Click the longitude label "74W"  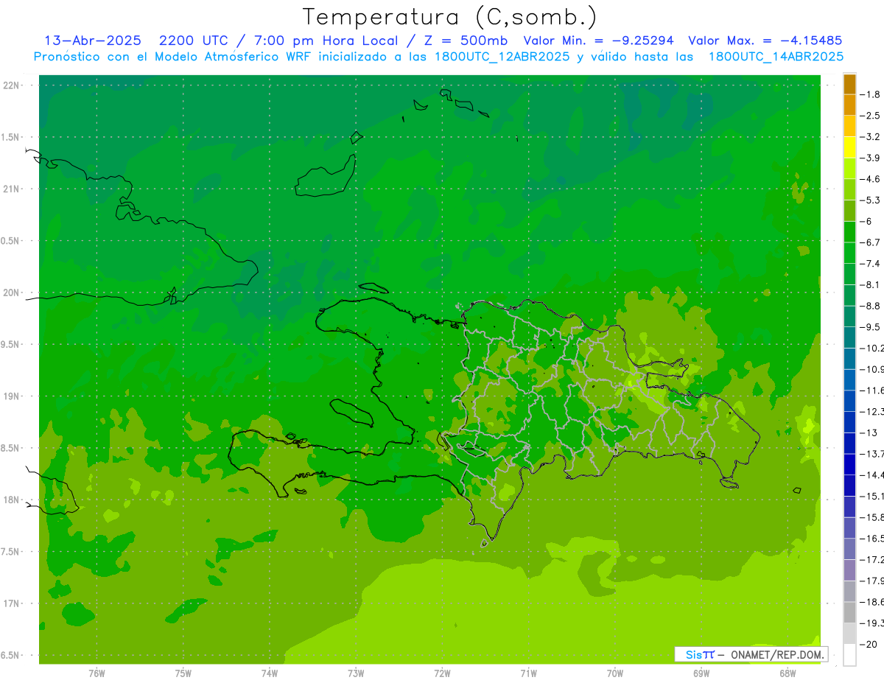coord(270,673)
